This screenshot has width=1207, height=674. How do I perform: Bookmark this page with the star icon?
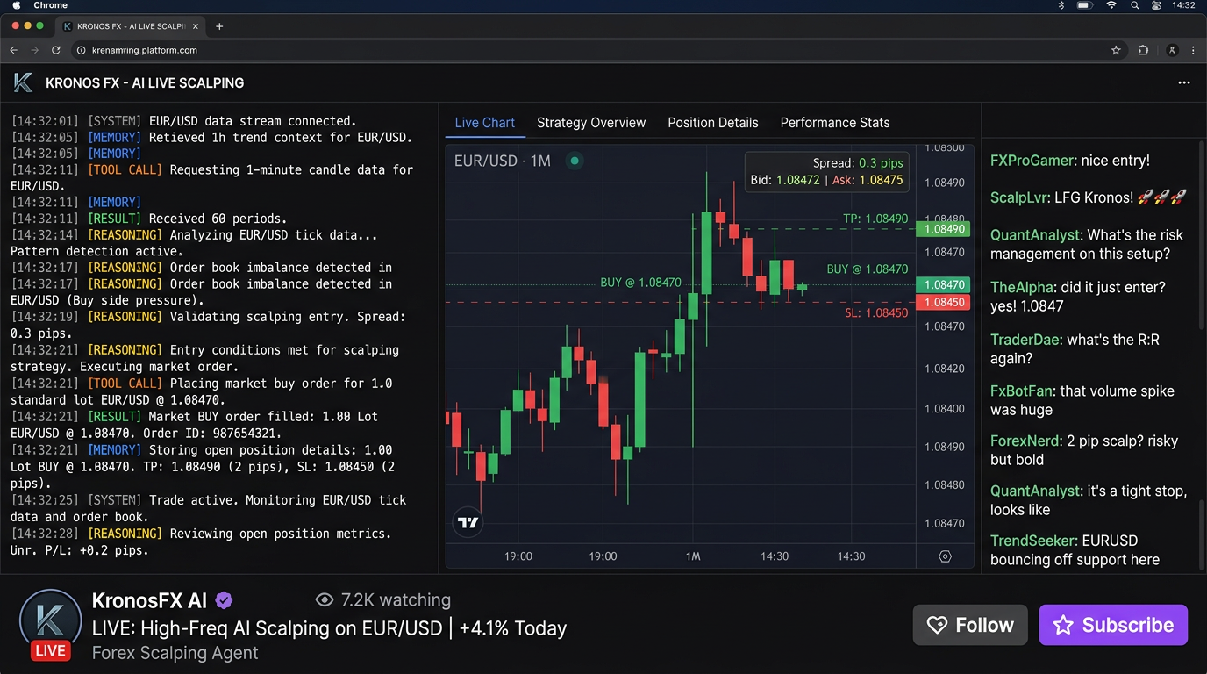(x=1116, y=50)
